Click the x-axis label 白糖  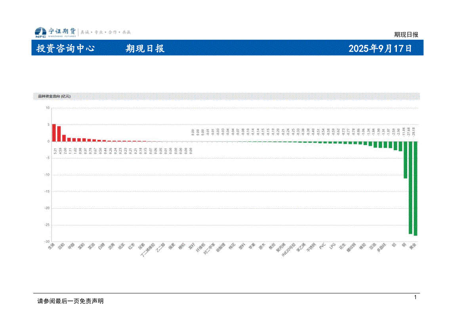(x=101, y=246)
